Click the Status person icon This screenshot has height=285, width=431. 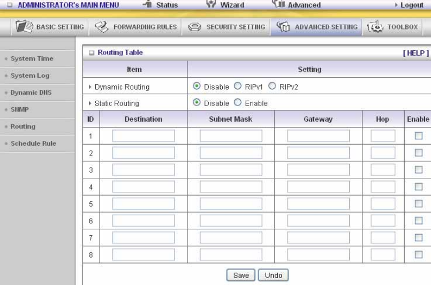pyautogui.click(x=148, y=4)
